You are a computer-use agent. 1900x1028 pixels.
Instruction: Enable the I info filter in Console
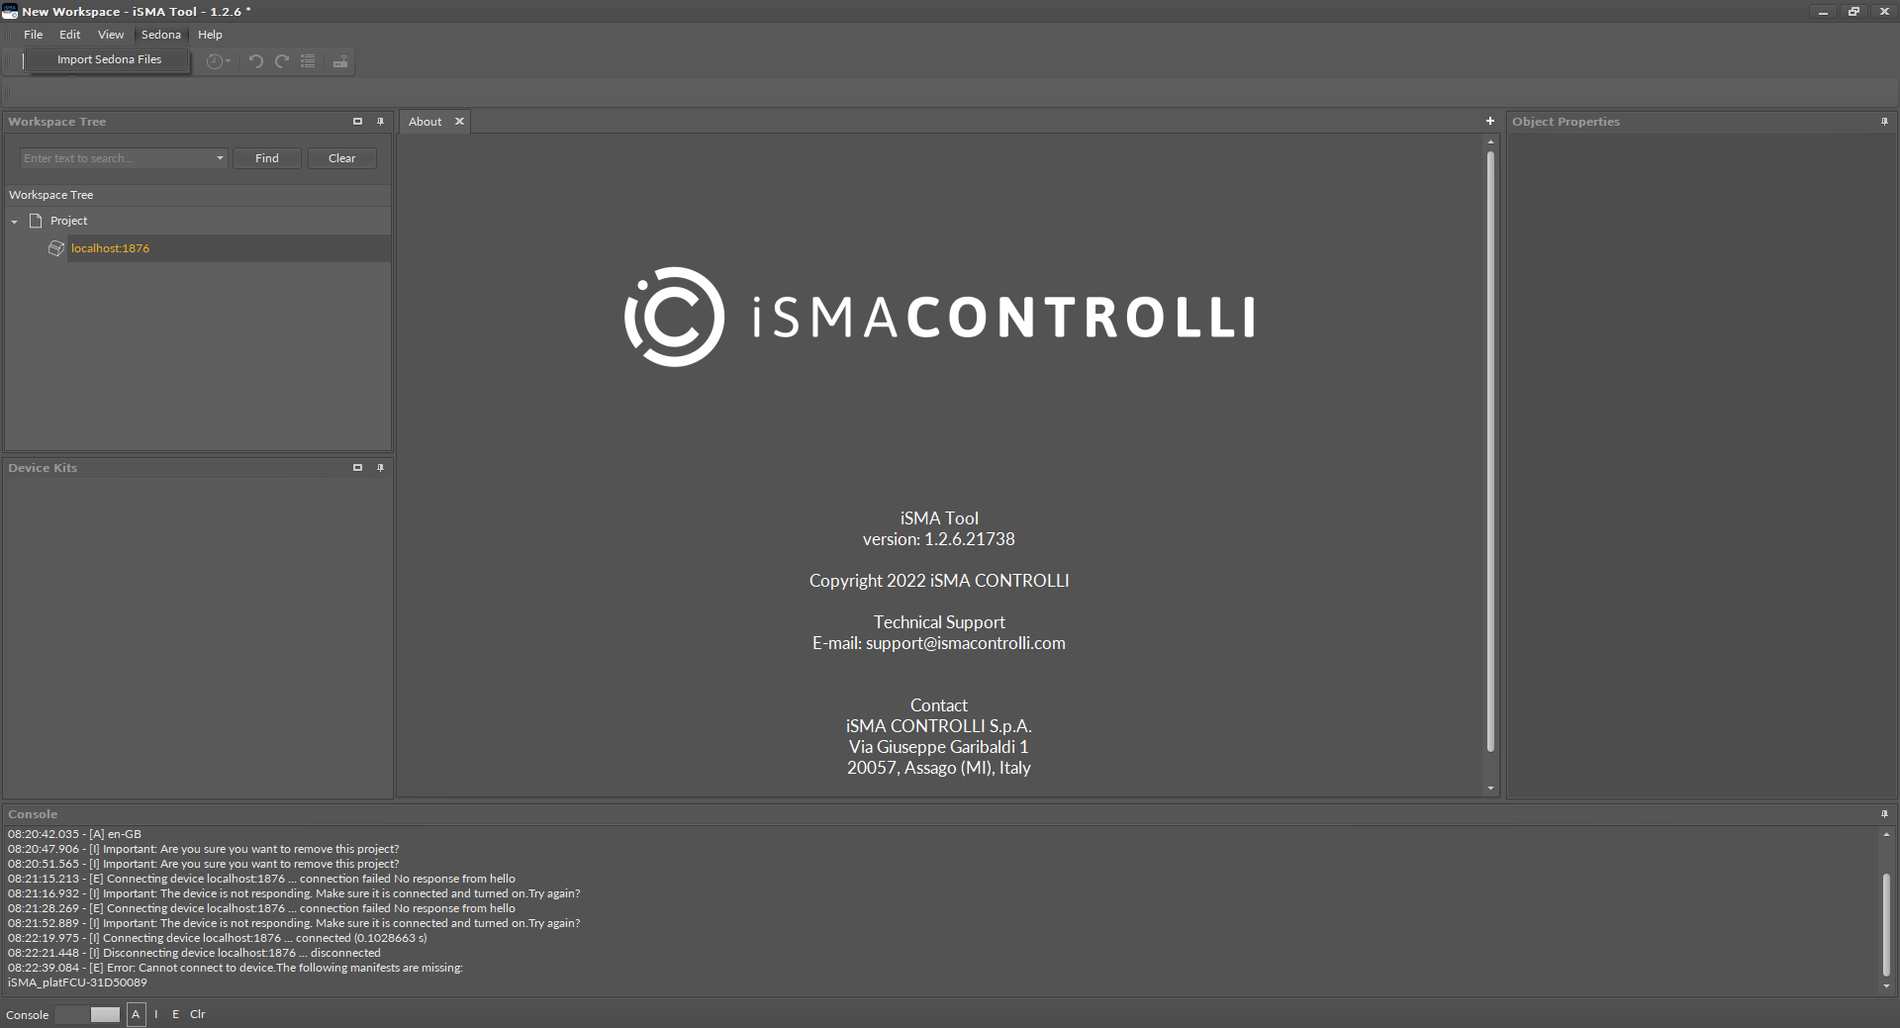[x=156, y=1014]
